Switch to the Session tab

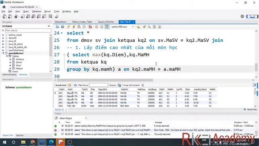[x=20, y=135]
